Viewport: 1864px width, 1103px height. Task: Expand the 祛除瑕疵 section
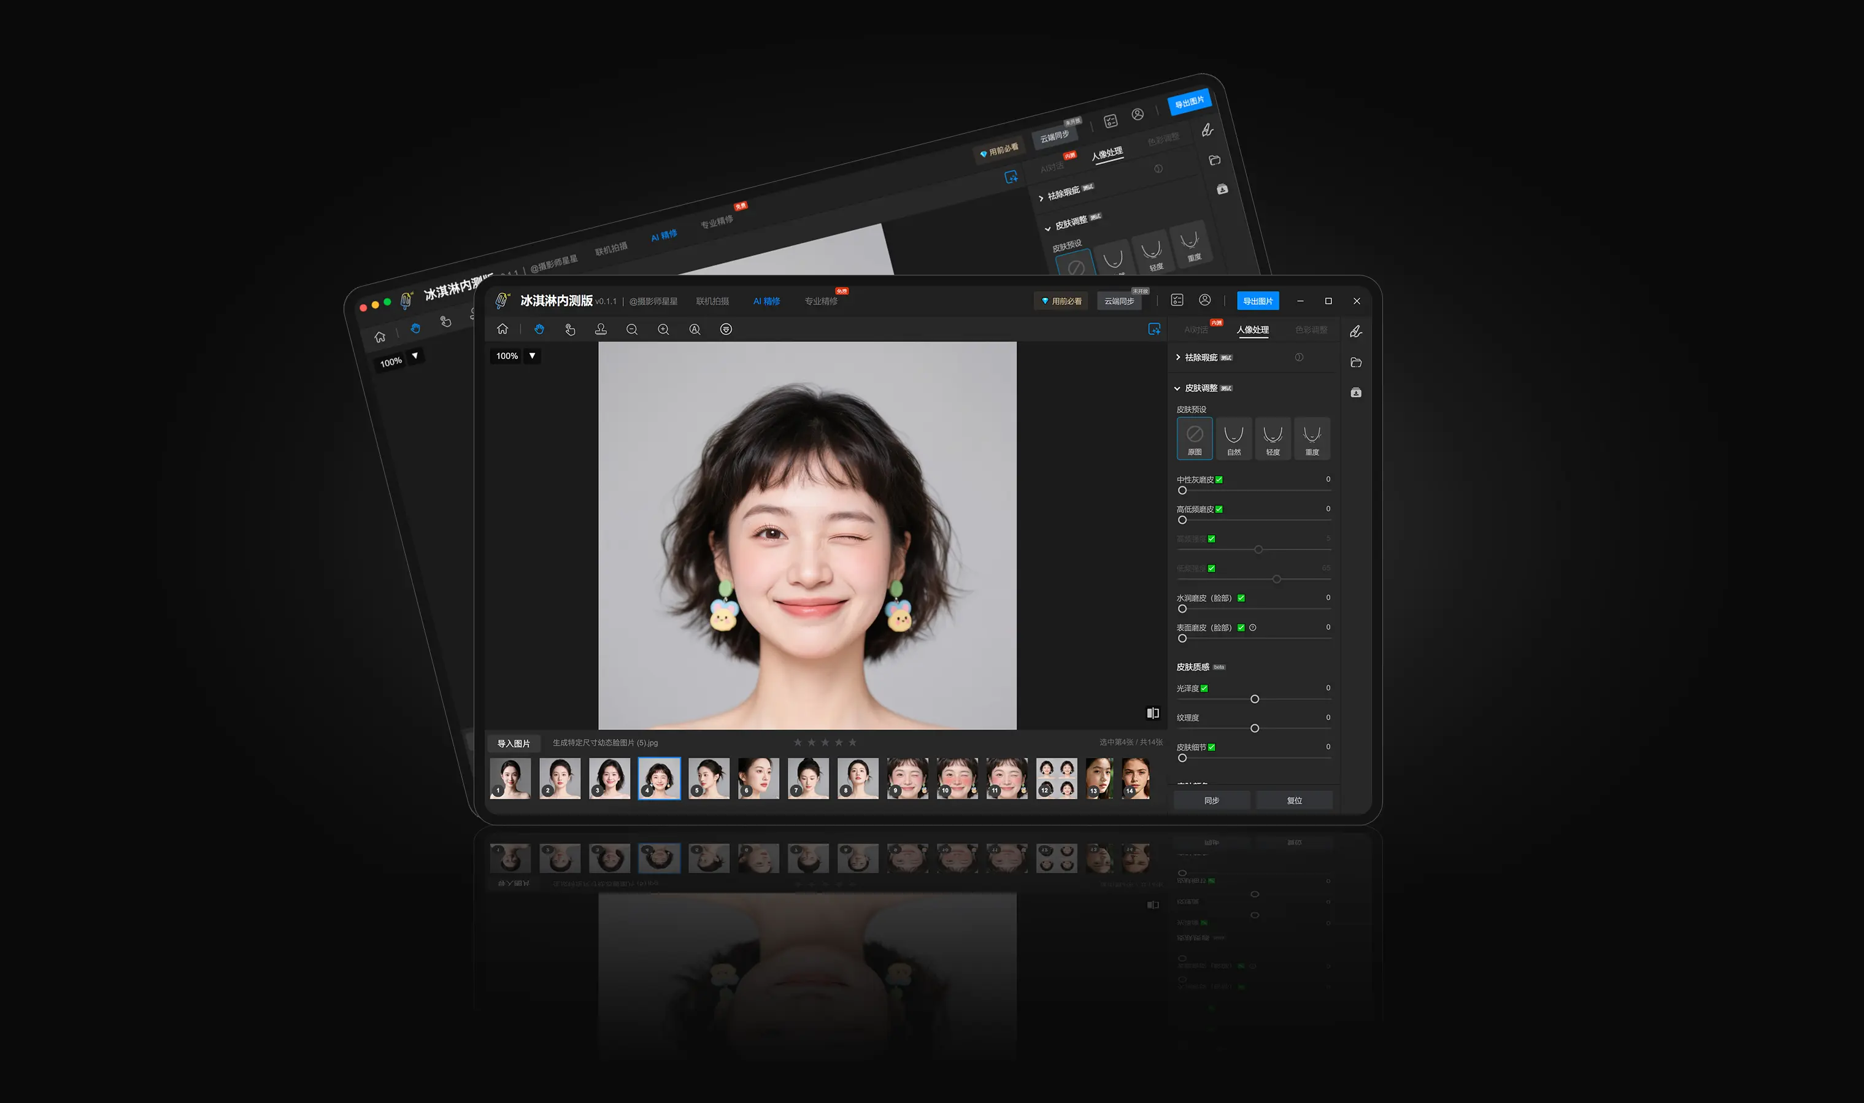coord(1178,358)
